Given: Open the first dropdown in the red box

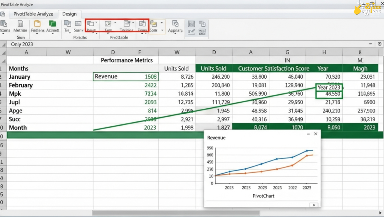Looking at the screenshot, I should pyautogui.click(x=96, y=22).
